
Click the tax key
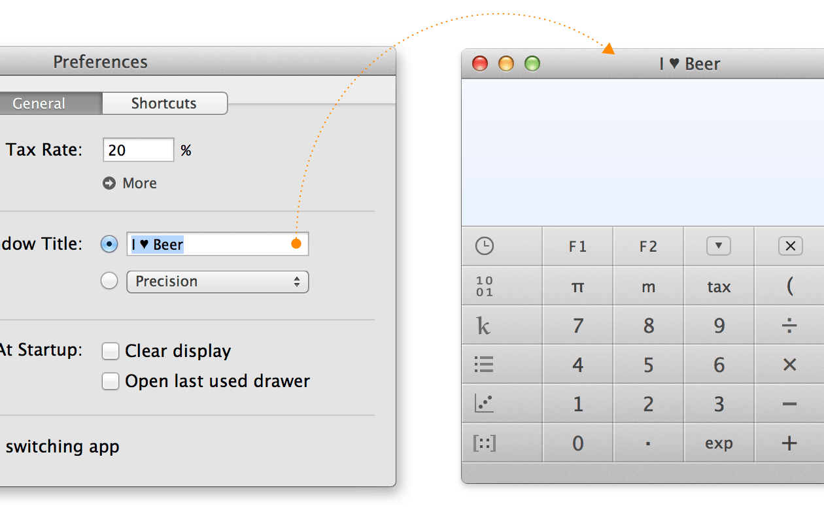719,286
